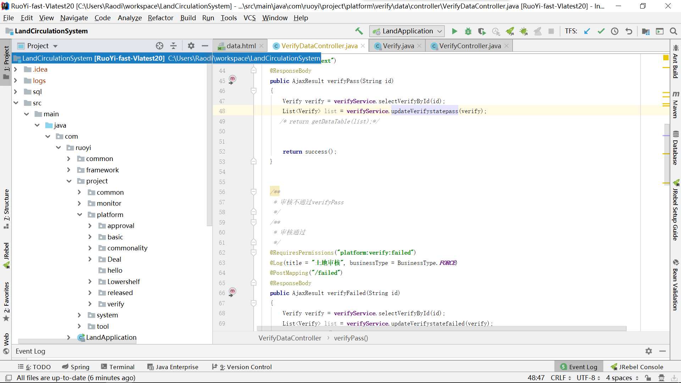The width and height of the screenshot is (681, 383).
Task: Collapse the platform package
Action: (79, 215)
